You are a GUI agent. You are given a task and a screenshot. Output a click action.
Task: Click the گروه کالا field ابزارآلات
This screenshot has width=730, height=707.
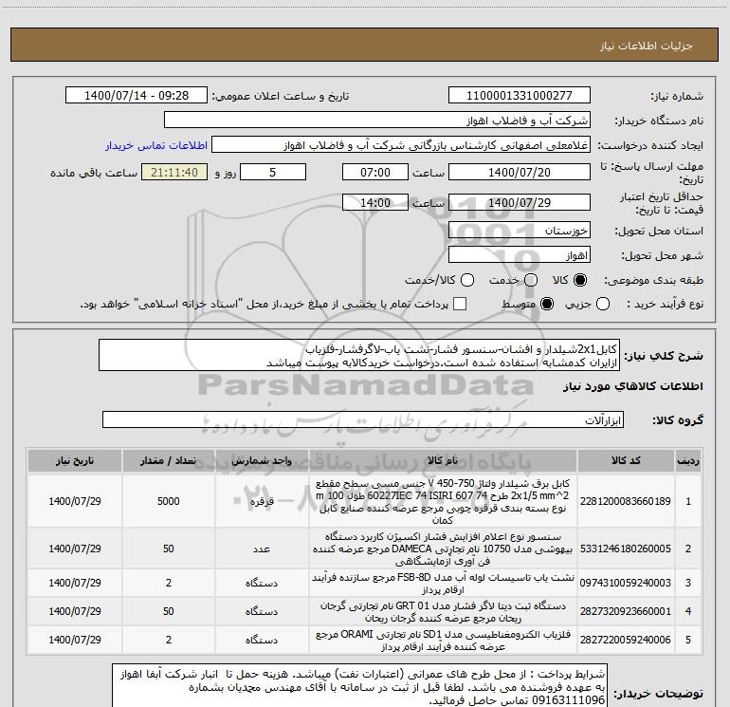363,419
